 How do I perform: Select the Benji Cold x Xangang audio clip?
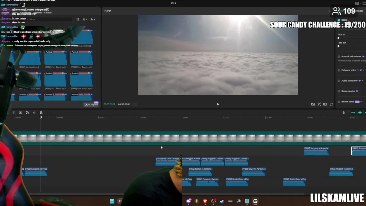coord(168,161)
